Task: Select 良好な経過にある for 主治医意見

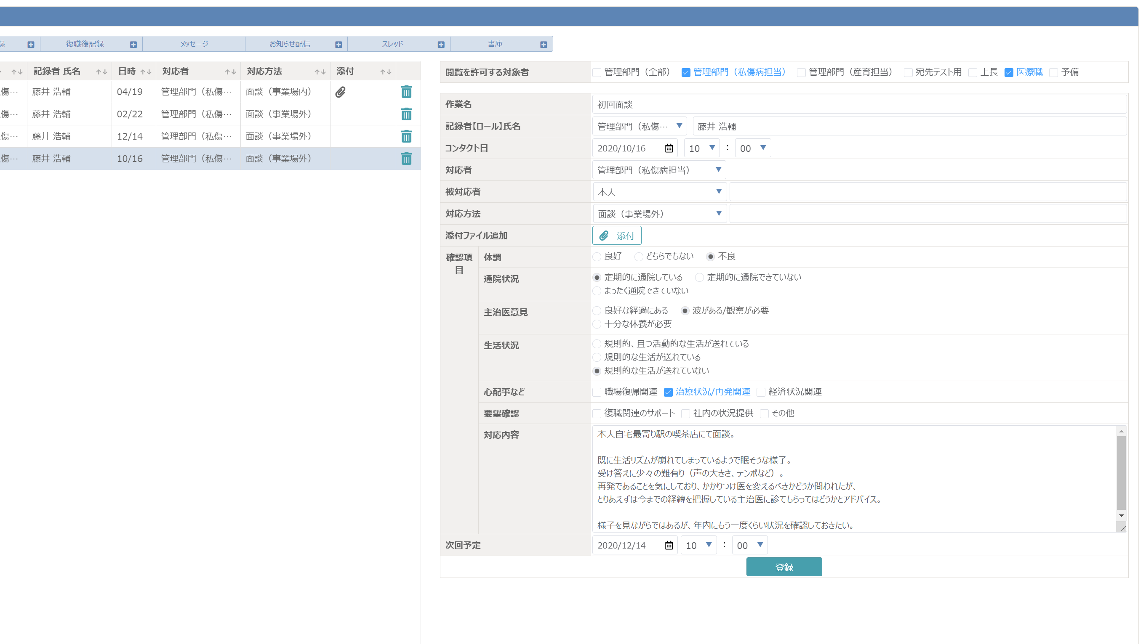Action: [x=597, y=311]
